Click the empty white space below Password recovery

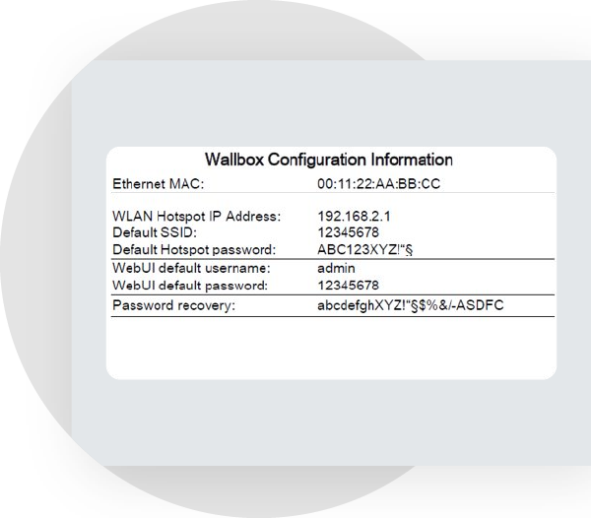[330, 347]
